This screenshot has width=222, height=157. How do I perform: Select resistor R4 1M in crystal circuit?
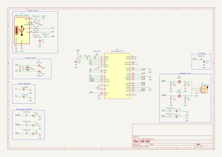coord(20,68)
